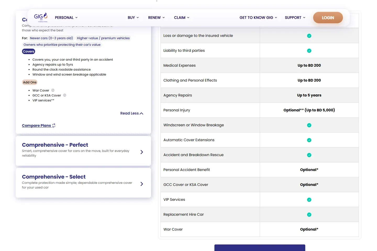Screen dimensions: 377x251
Task: Click 'Optional*' in GCC Cover or KSA Cover row
Action: click(309, 185)
